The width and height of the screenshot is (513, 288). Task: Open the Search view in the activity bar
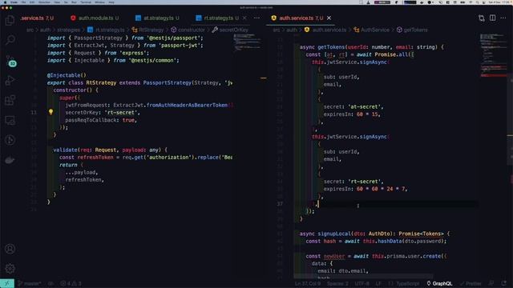click(10, 40)
